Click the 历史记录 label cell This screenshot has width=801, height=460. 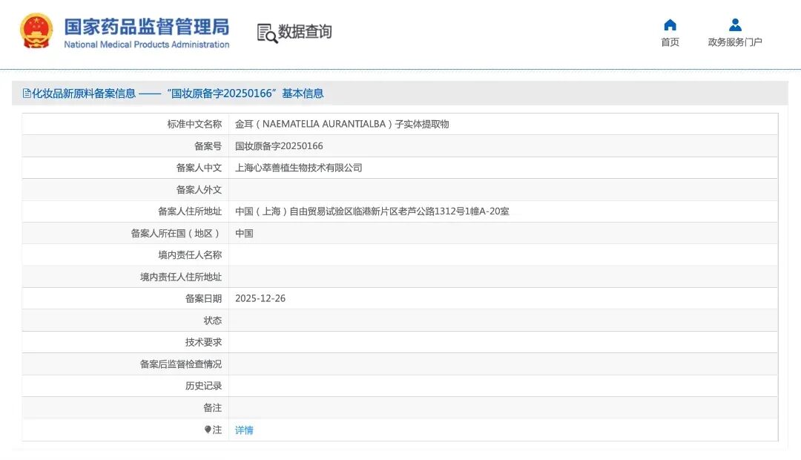[x=202, y=386]
